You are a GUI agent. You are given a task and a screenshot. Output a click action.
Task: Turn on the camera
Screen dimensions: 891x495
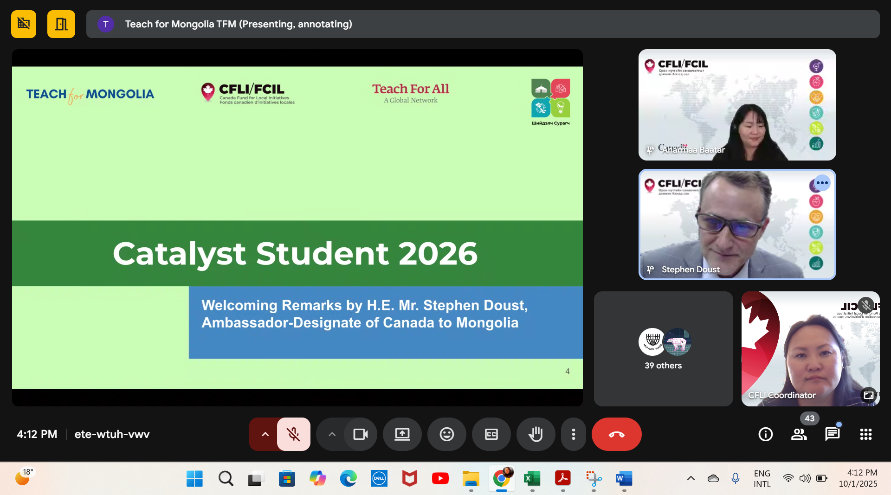pyautogui.click(x=360, y=434)
